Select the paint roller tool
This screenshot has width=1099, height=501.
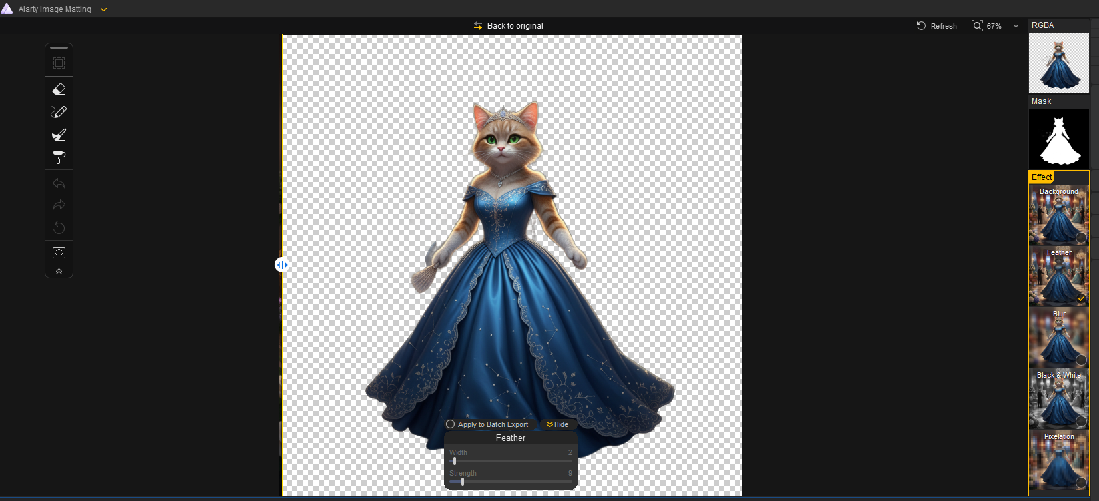[x=59, y=157]
